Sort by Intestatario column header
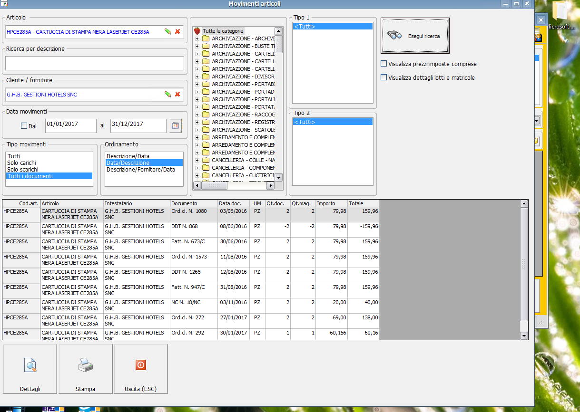The image size is (580, 412). [x=137, y=203]
